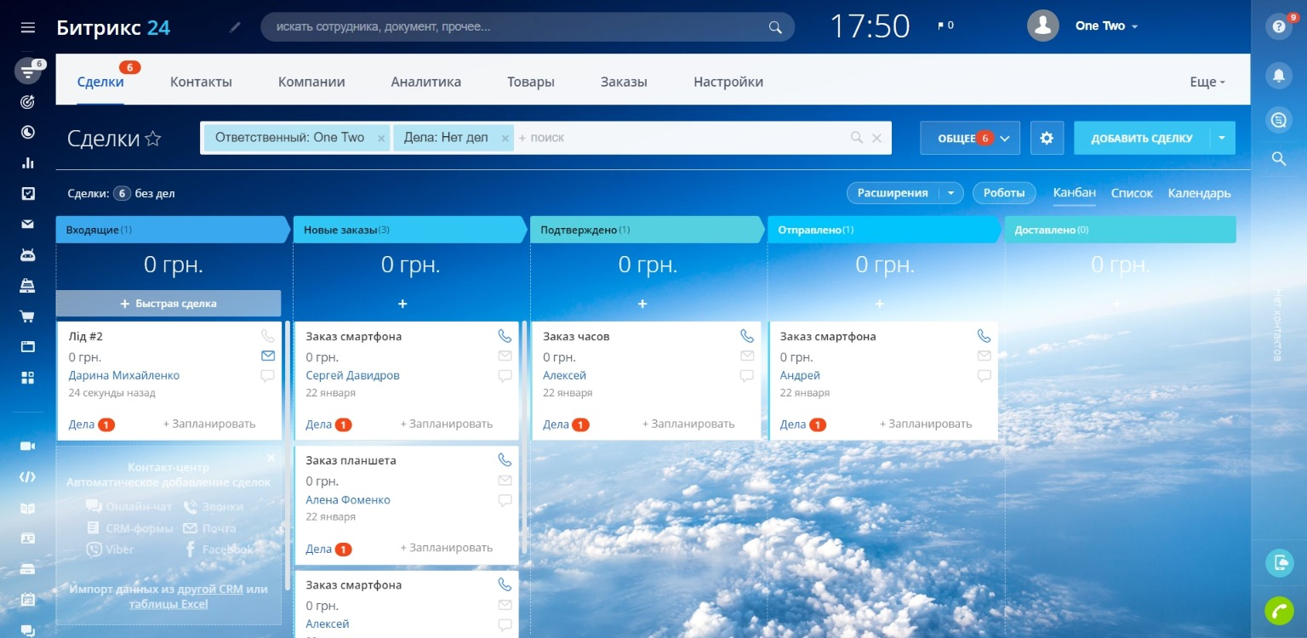Click the Отправлено column header
This screenshot has height=638, width=1307.
click(x=885, y=230)
